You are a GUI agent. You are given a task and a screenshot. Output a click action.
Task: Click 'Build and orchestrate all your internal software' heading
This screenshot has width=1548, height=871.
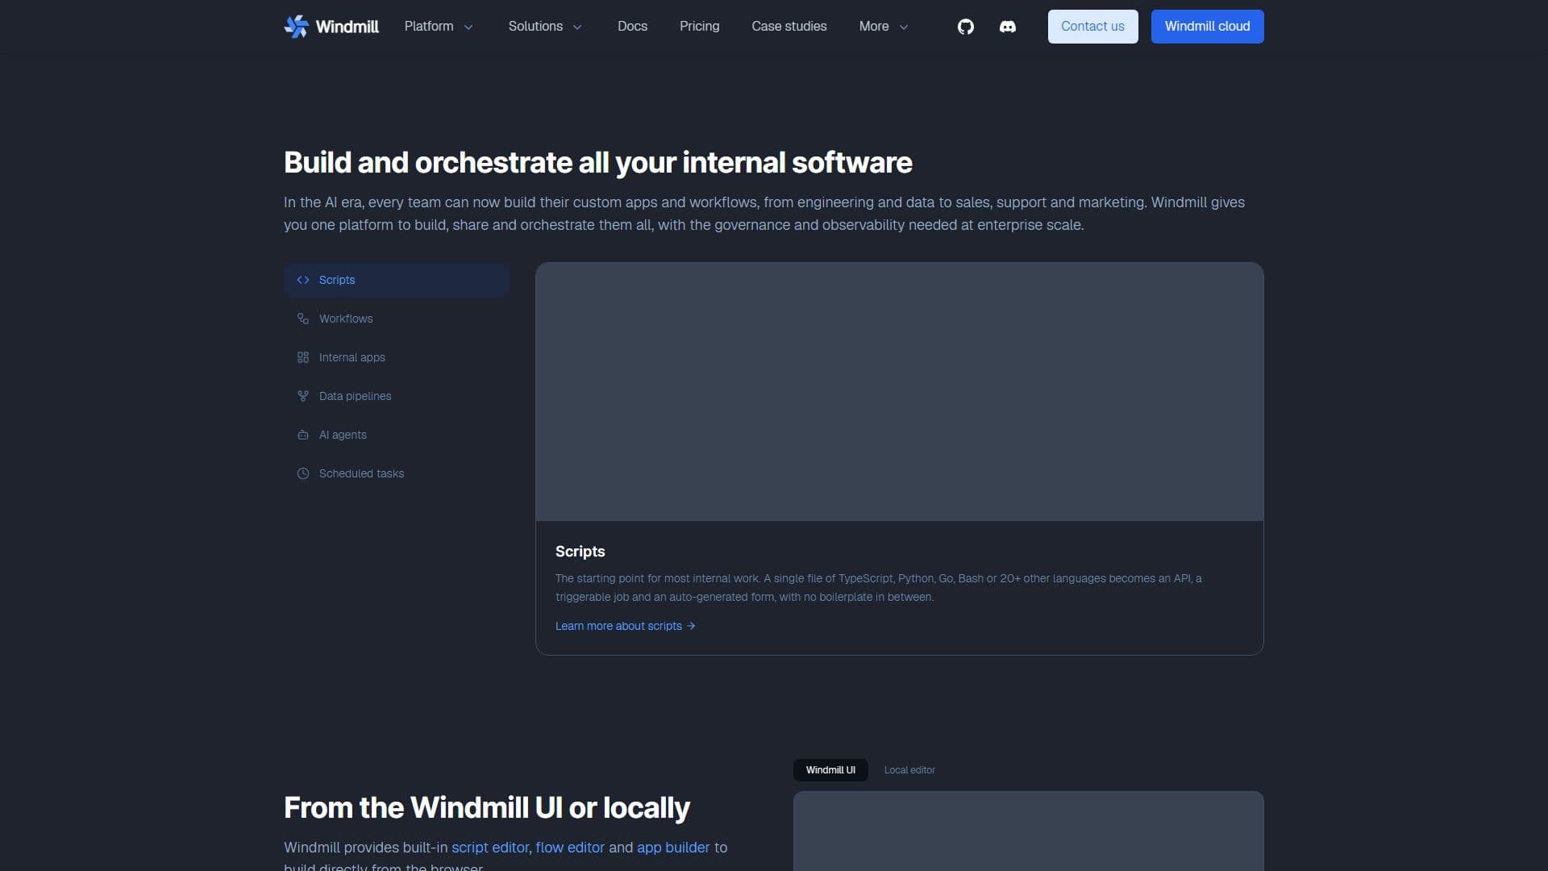[x=598, y=162]
